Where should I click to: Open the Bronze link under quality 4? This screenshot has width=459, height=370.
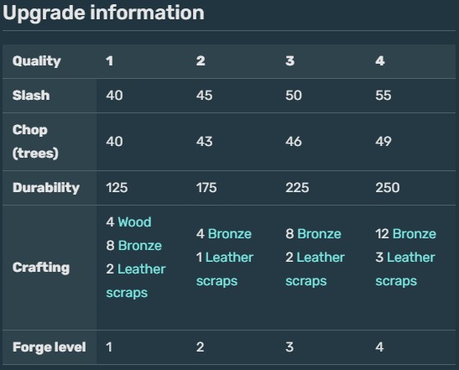pyautogui.click(x=415, y=234)
